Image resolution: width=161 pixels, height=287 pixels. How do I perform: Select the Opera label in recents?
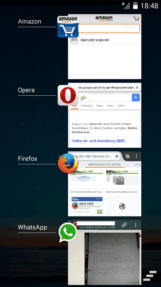pyautogui.click(x=26, y=90)
